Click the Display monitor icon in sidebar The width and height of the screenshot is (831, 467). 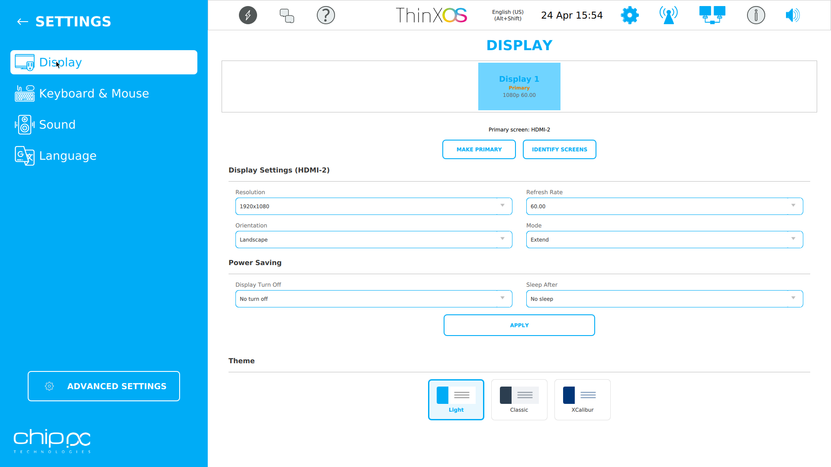pos(25,62)
